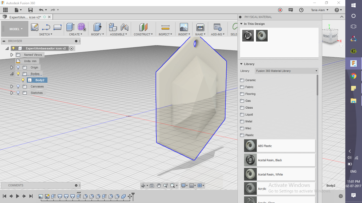362x203 pixels.
Task: Open the Fusion 360 Material Library dropdown
Action: [x=286, y=71]
